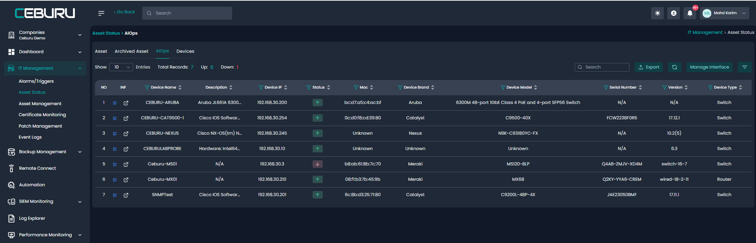The width and height of the screenshot is (756, 243).
Task: Click the Device IP column filter icon
Action: click(x=261, y=87)
